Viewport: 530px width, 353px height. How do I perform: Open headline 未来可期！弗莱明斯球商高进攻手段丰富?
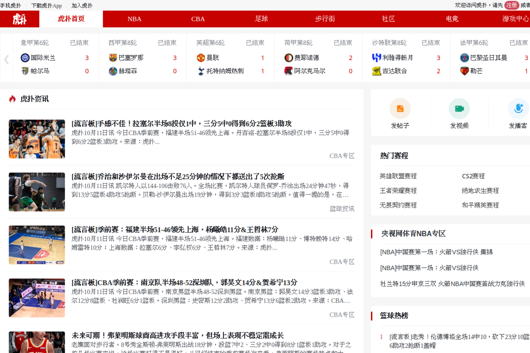(178, 336)
